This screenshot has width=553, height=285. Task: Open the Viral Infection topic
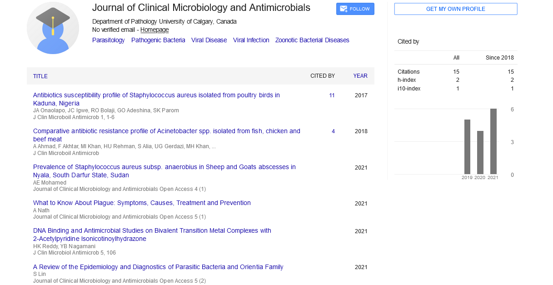[x=251, y=40]
